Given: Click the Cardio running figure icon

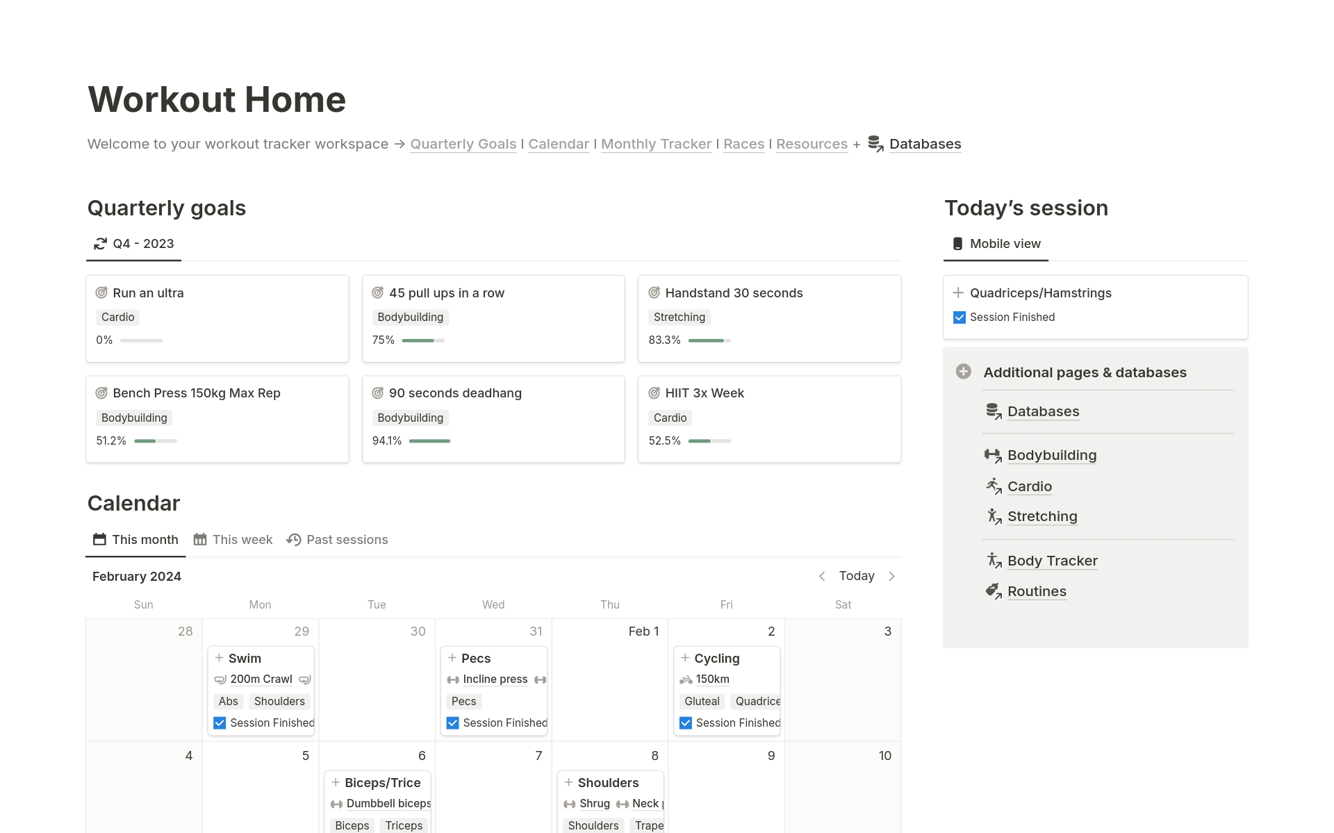Looking at the screenshot, I should pyautogui.click(x=993, y=486).
